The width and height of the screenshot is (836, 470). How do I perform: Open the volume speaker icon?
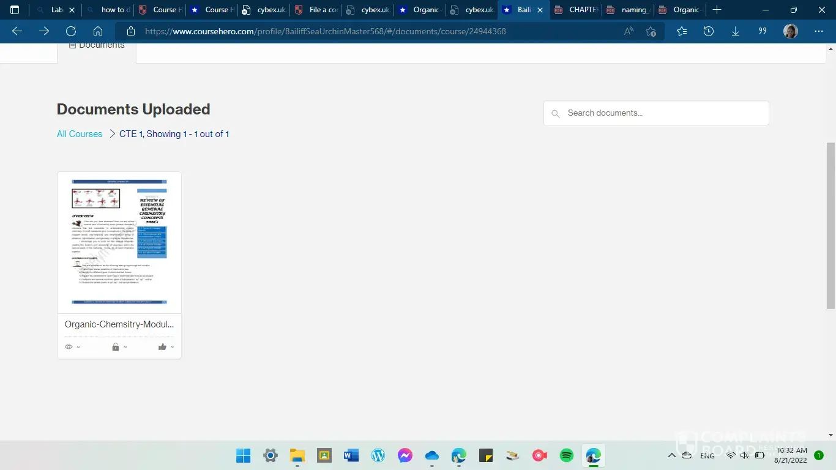745,455
